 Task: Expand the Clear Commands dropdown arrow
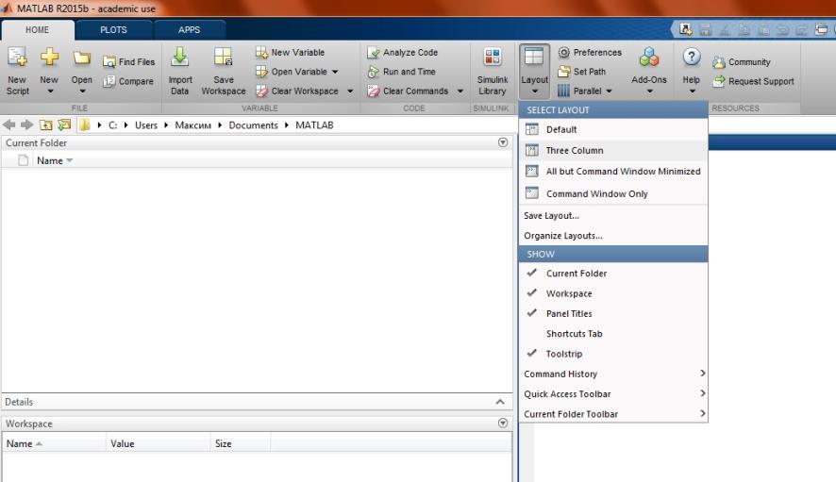click(x=460, y=91)
